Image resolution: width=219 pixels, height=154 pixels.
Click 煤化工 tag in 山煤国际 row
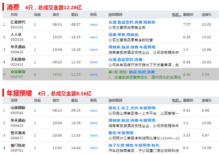[114, 108]
